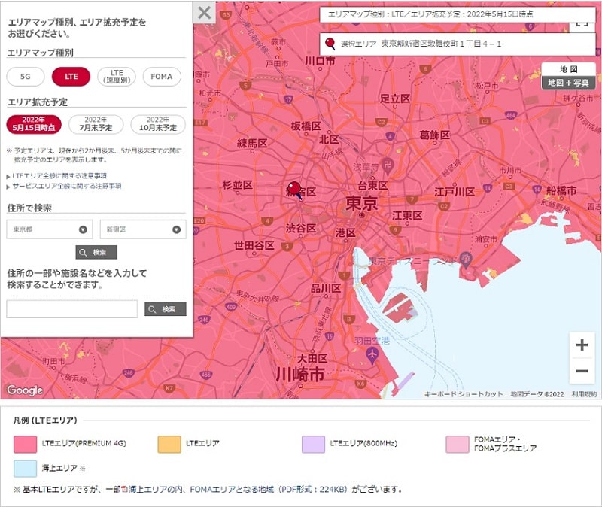Choose 2022年7月末予定 expansion schedule
Image resolution: width=602 pixels, height=507 pixels.
[x=96, y=124]
